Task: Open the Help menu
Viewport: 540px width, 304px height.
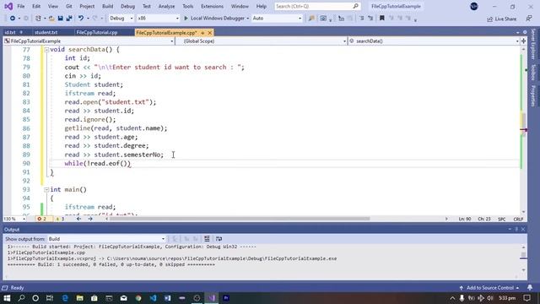Action: point(262,6)
